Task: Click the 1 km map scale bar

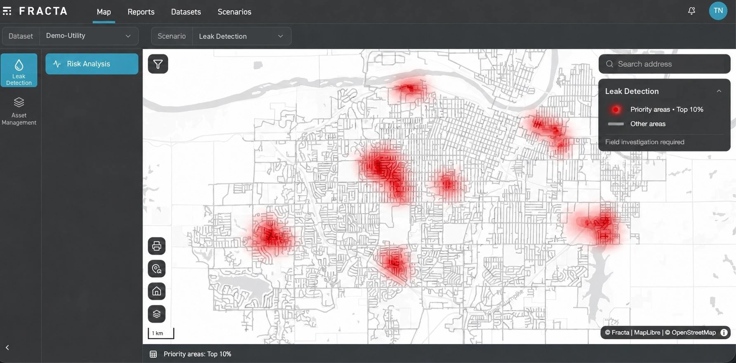Action: 161,333
